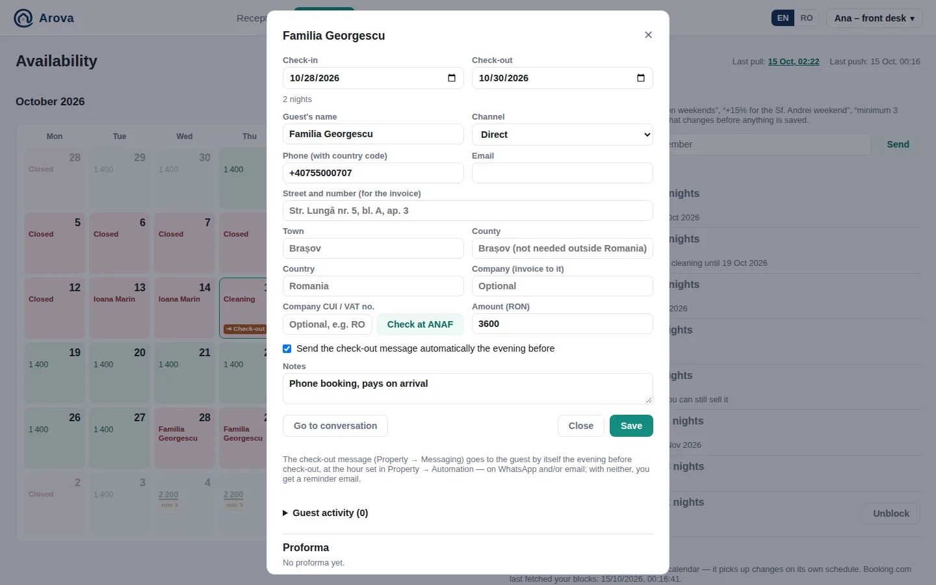Click the Phone number input field
This screenshot has height=585, width=936.
click(x=373, y=173)
